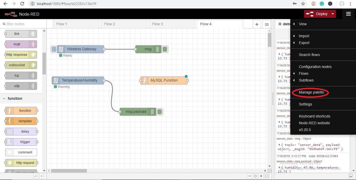Zoom out the canvas with minus icon
This screenshot has height=180, width=356.
250,176
